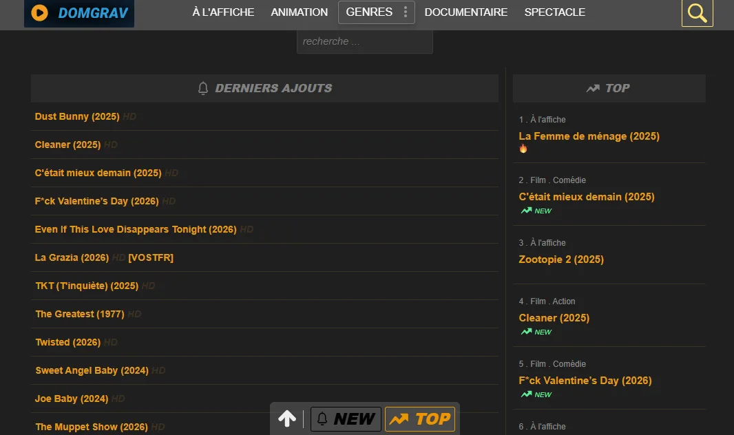Click the three-dot icon next to GENRES
The image size is (734, 435).
406,12
